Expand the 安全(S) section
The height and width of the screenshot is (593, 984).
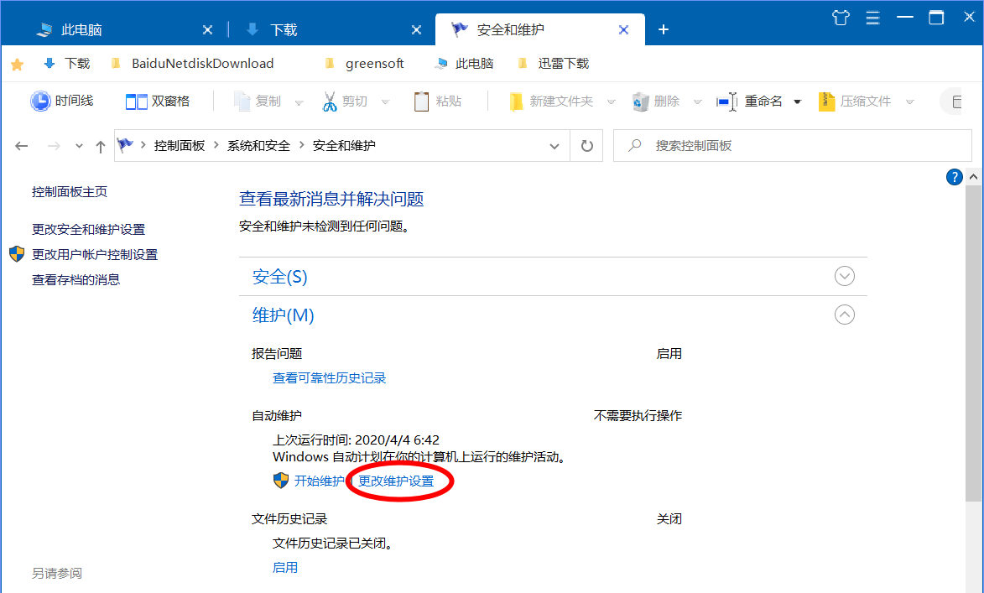click(845, 276)
